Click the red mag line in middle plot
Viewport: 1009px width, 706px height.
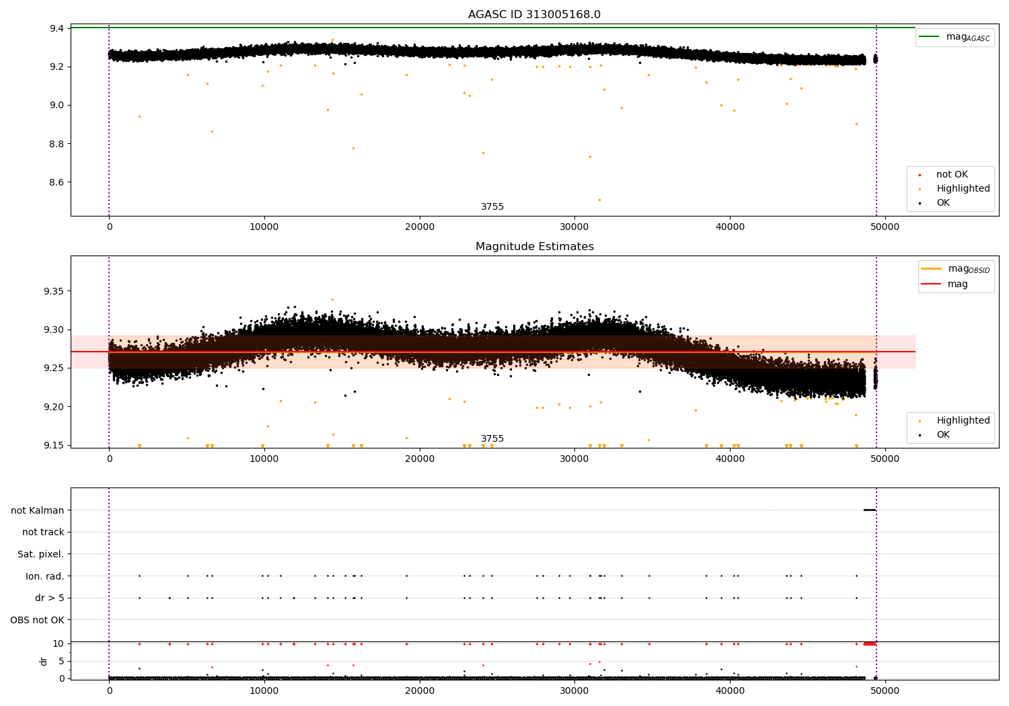click(492, 352)
